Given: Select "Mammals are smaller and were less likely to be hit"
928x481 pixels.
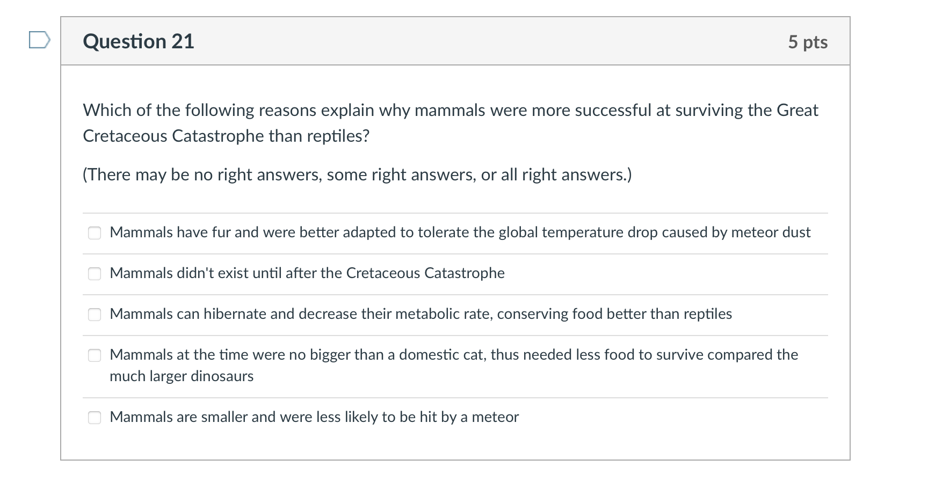Looking at the screenshot, I should click(95, 417).
